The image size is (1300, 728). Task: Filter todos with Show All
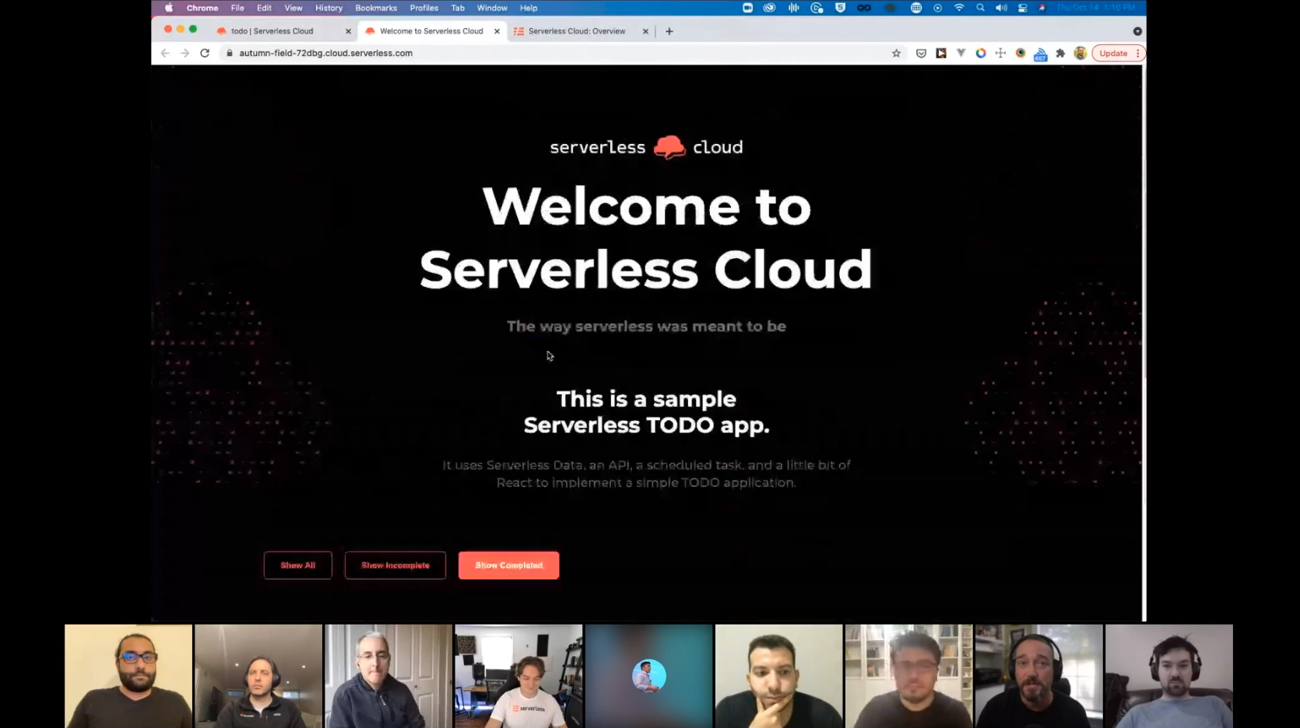(297, 565)
